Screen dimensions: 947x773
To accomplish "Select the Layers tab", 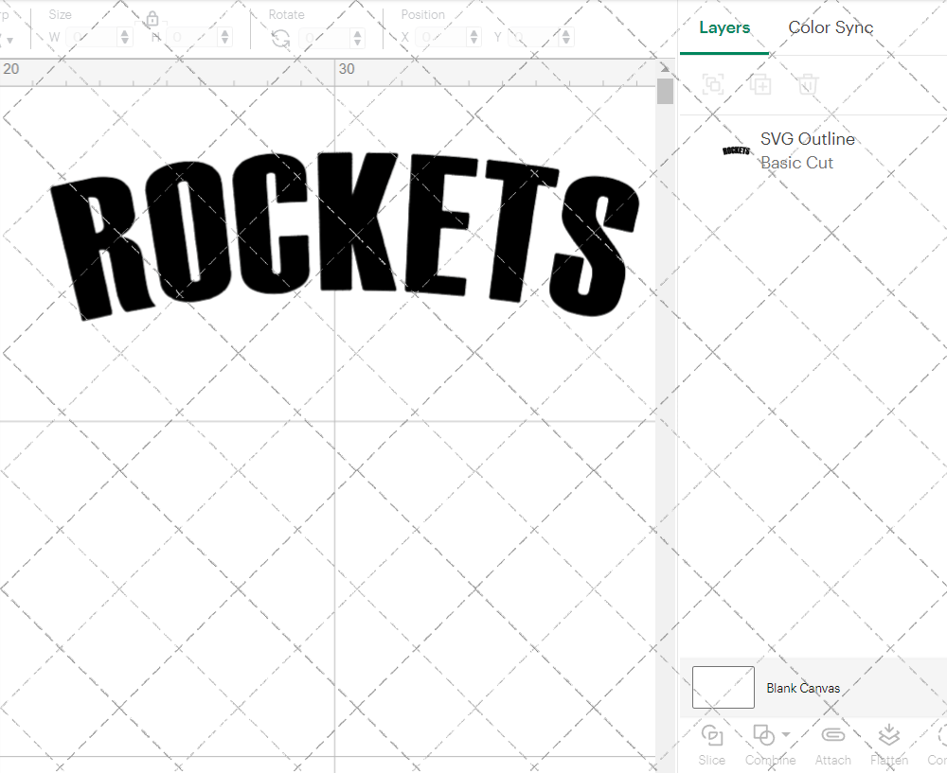I will coord(724,27).
